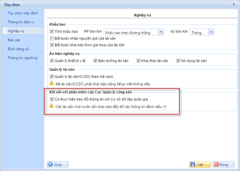Click the warning icon in national database section
The height and width of the screenshot is (171, 240).
pyautogui.click(x=52, y=106)
